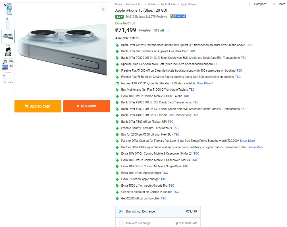This screenshot has width=287, height=227.
Task: Open Know More for surprise cashback offer
Action: coord(256,147)
